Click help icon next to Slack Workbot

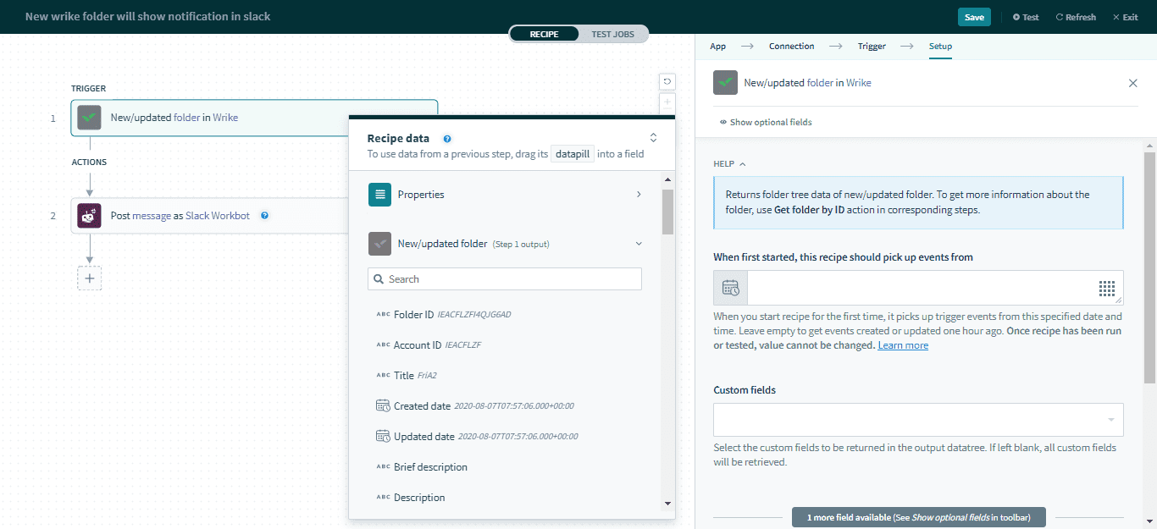[x=265, y=216]
